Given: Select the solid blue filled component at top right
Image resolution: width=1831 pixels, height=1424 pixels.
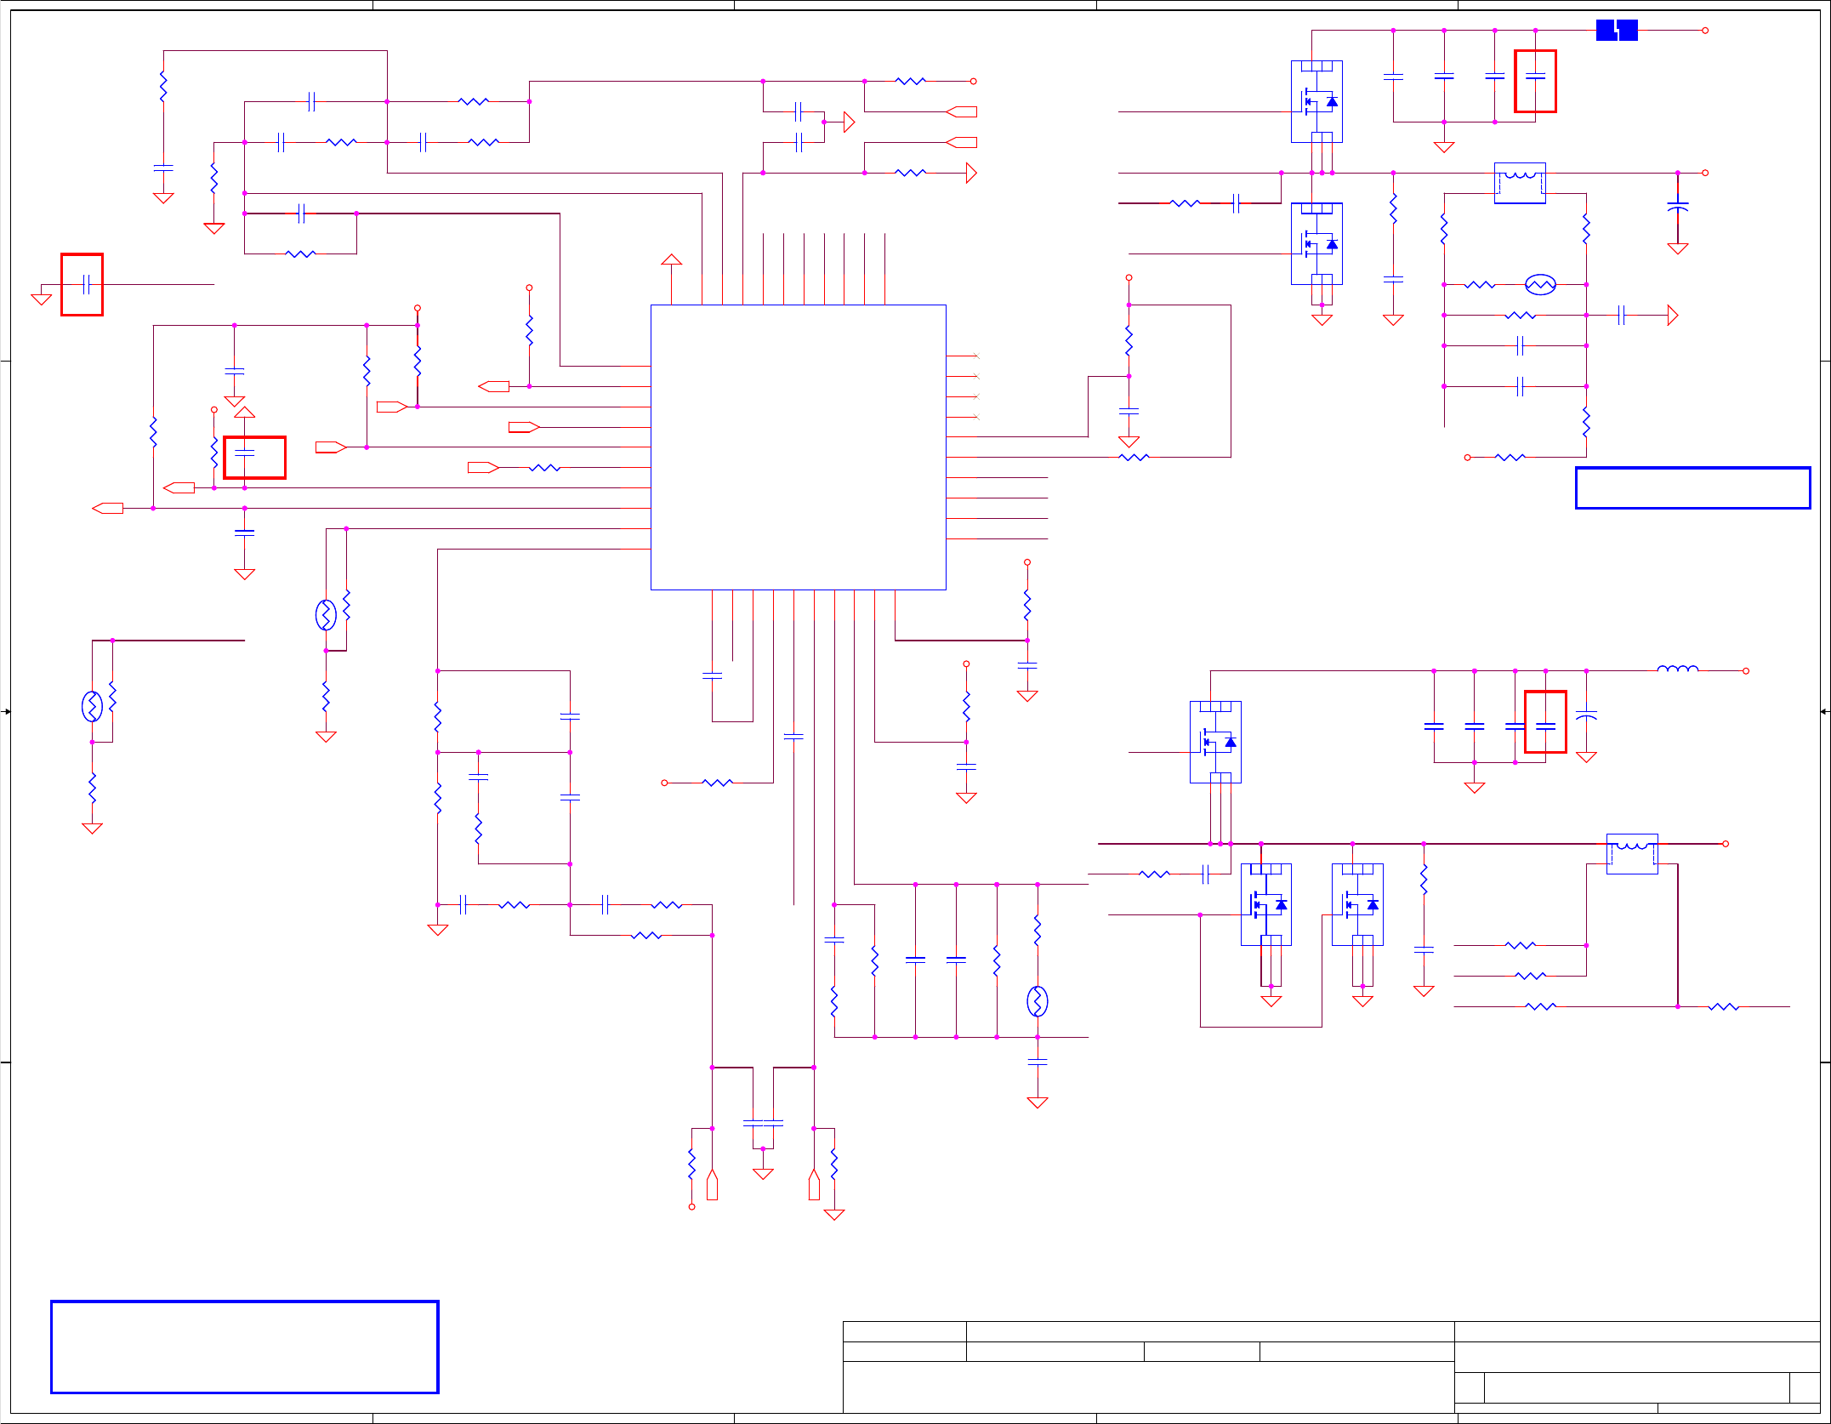Looking at the screenshot, I should point(1616,31).
